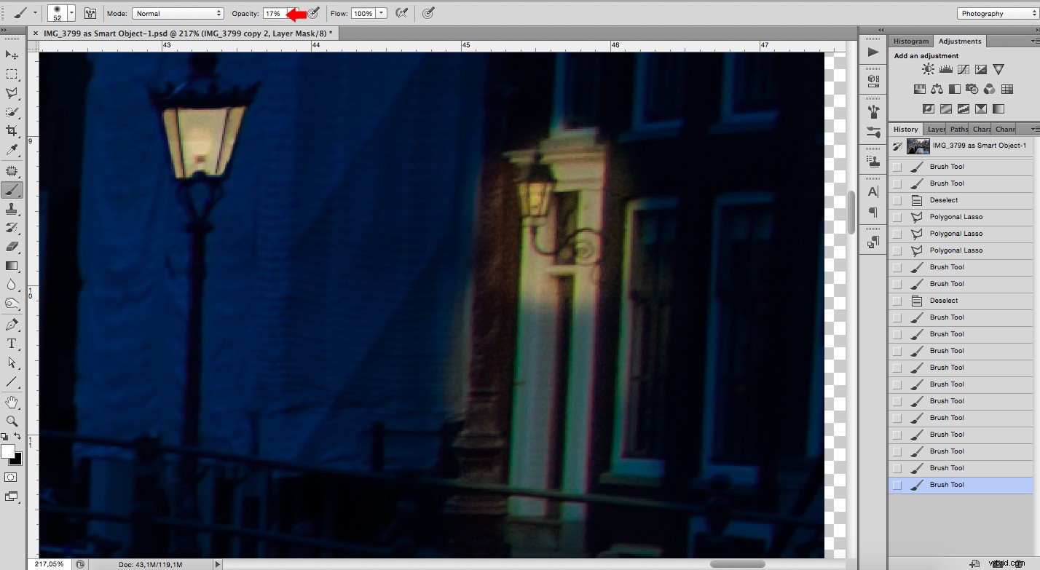Screen dimensions: 1040x570
Task: Add a Levels adjustment layer
Action: point(945,69)
